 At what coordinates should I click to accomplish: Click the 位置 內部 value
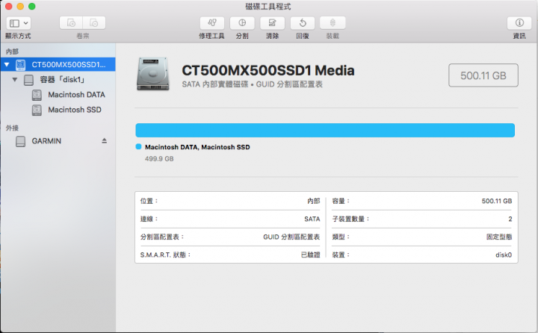point(313,201)
